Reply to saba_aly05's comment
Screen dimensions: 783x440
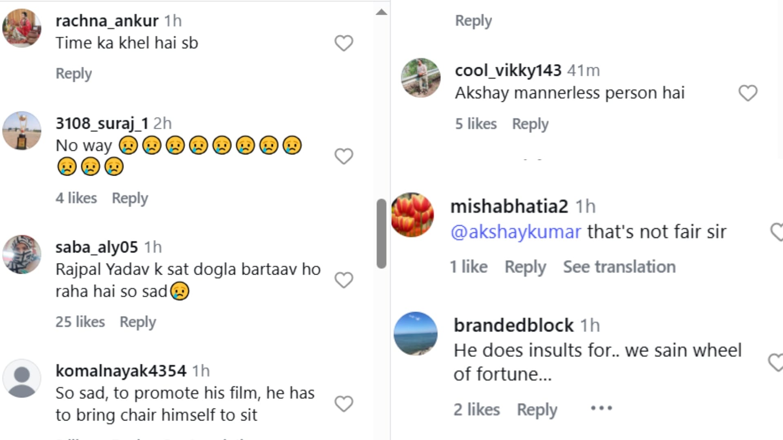[x=138, y=322]
